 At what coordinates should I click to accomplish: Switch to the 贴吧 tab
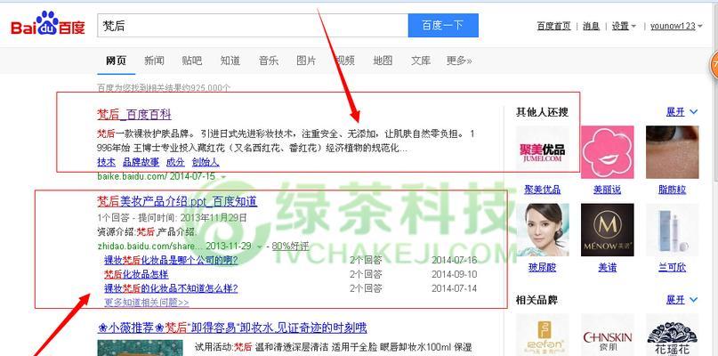click(192, 61)
